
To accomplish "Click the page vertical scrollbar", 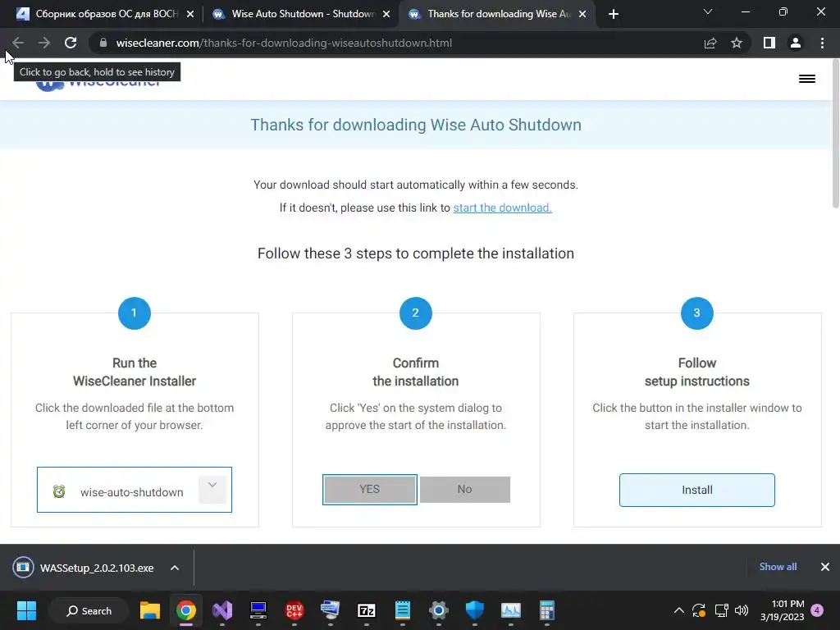I will [836, 134].
